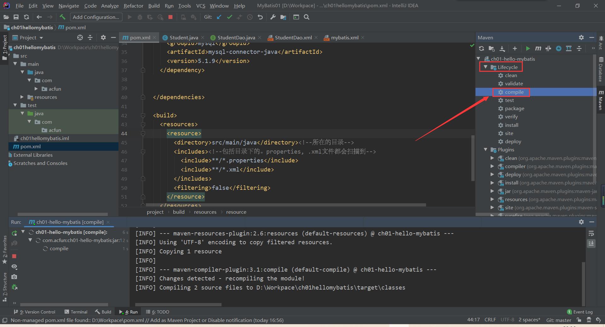
Task: Open the Ant tool window on the right stripe
Action: tap(601, 42)
